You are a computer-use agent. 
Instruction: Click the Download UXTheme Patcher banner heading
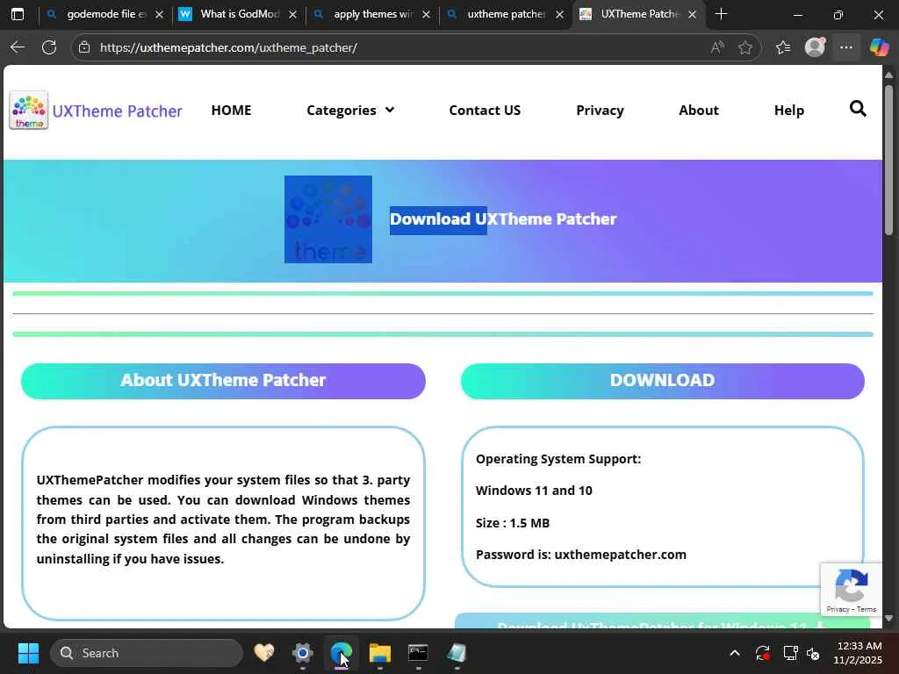503,219
